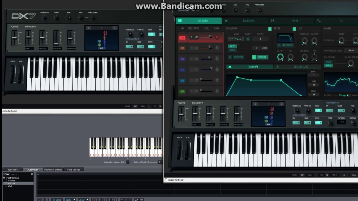This screenshot has width=358, height=201.
Task: Toggle arpeggiator HOLD switch in front window
Action: pyautogui.click(x=307, y=123)
